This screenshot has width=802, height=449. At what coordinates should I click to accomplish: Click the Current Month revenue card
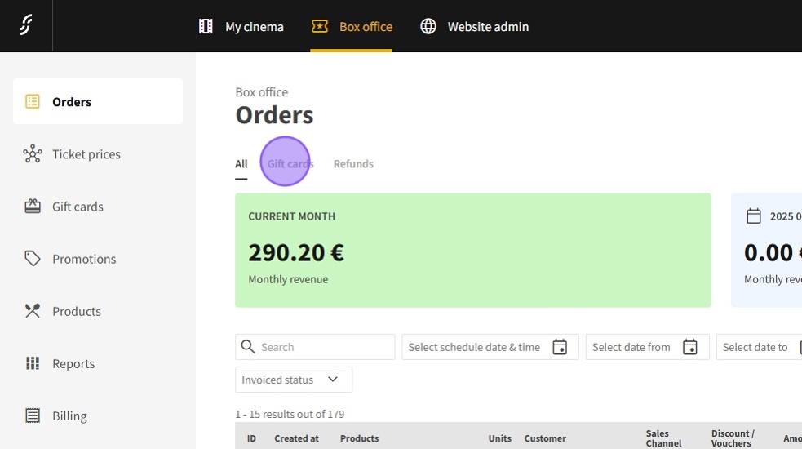473,251
